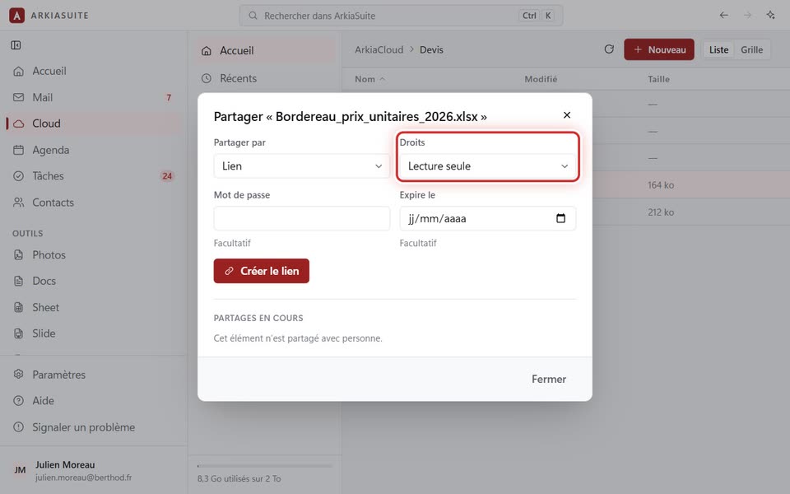
Task: Click the 164 ko size cell
Action: point(661,185)
